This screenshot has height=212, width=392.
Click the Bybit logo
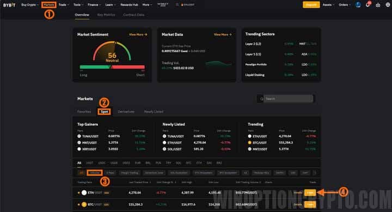(x=9, y=5)
